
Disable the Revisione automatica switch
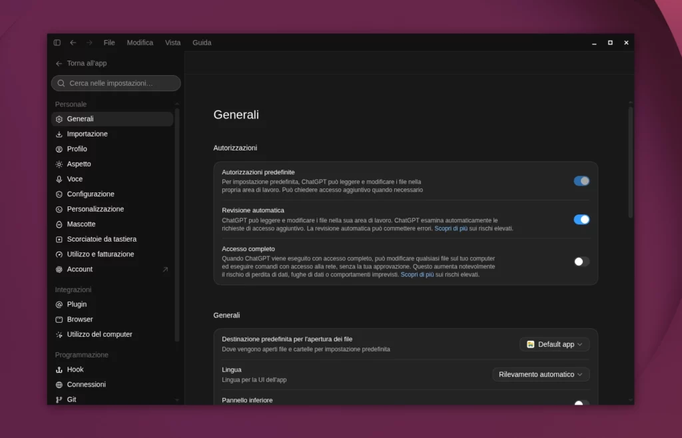click(x=581, y=220)
